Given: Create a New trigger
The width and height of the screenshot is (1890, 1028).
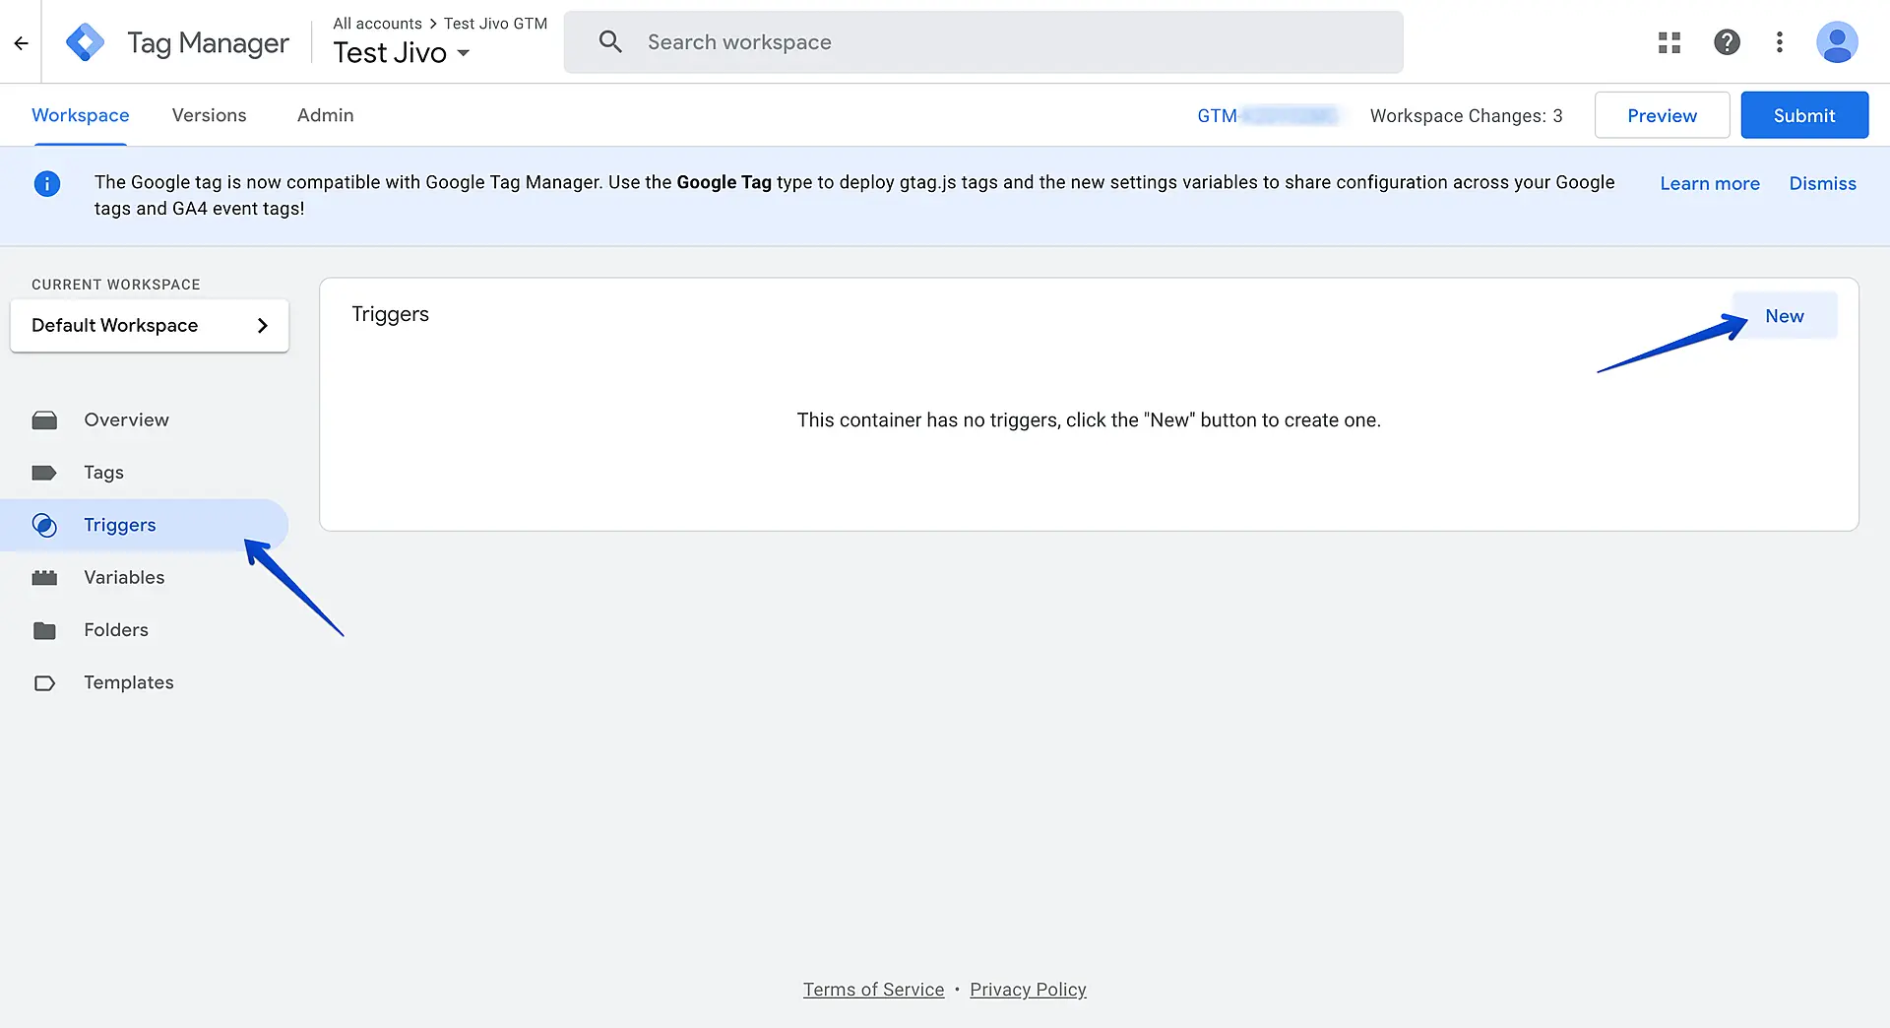Looking at the screenshot, I should coord(1784,316).
